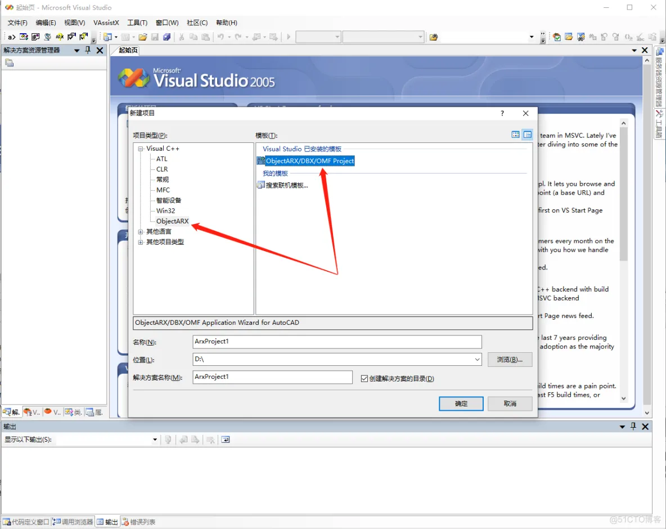Select ATL in project types tree

tap(162, 159)
